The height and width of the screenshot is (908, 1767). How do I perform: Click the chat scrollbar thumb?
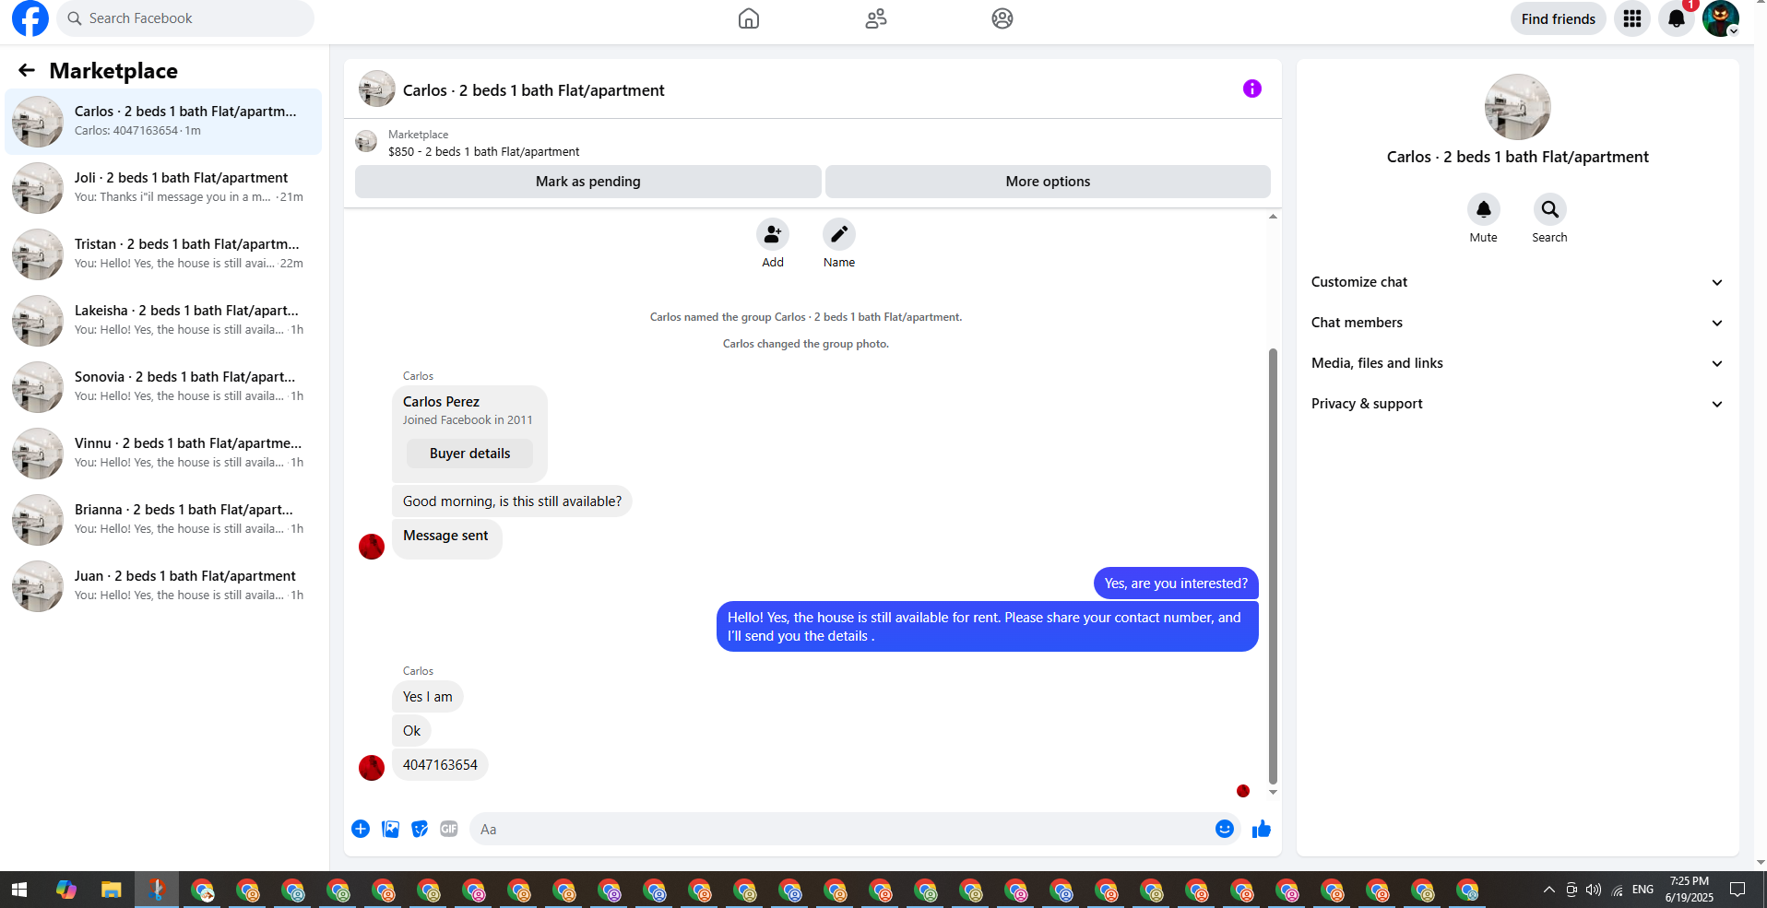coord(1273,565)
